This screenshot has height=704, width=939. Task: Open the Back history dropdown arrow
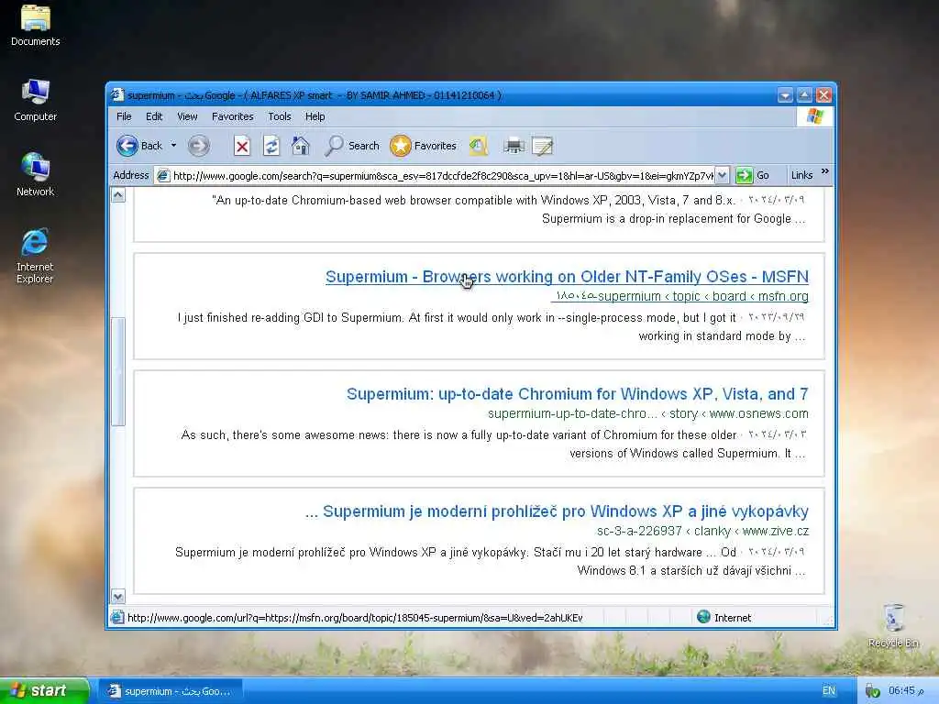tap(173, 146)
